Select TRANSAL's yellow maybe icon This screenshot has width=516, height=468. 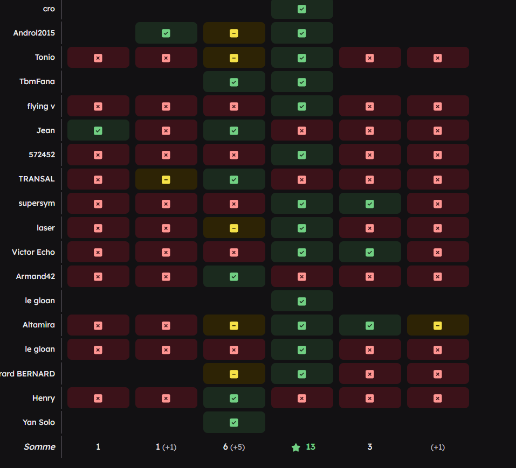[166, 179]
